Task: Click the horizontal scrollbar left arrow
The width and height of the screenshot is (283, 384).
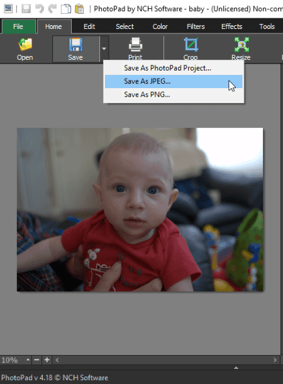Action: click(x=57, y=360)
